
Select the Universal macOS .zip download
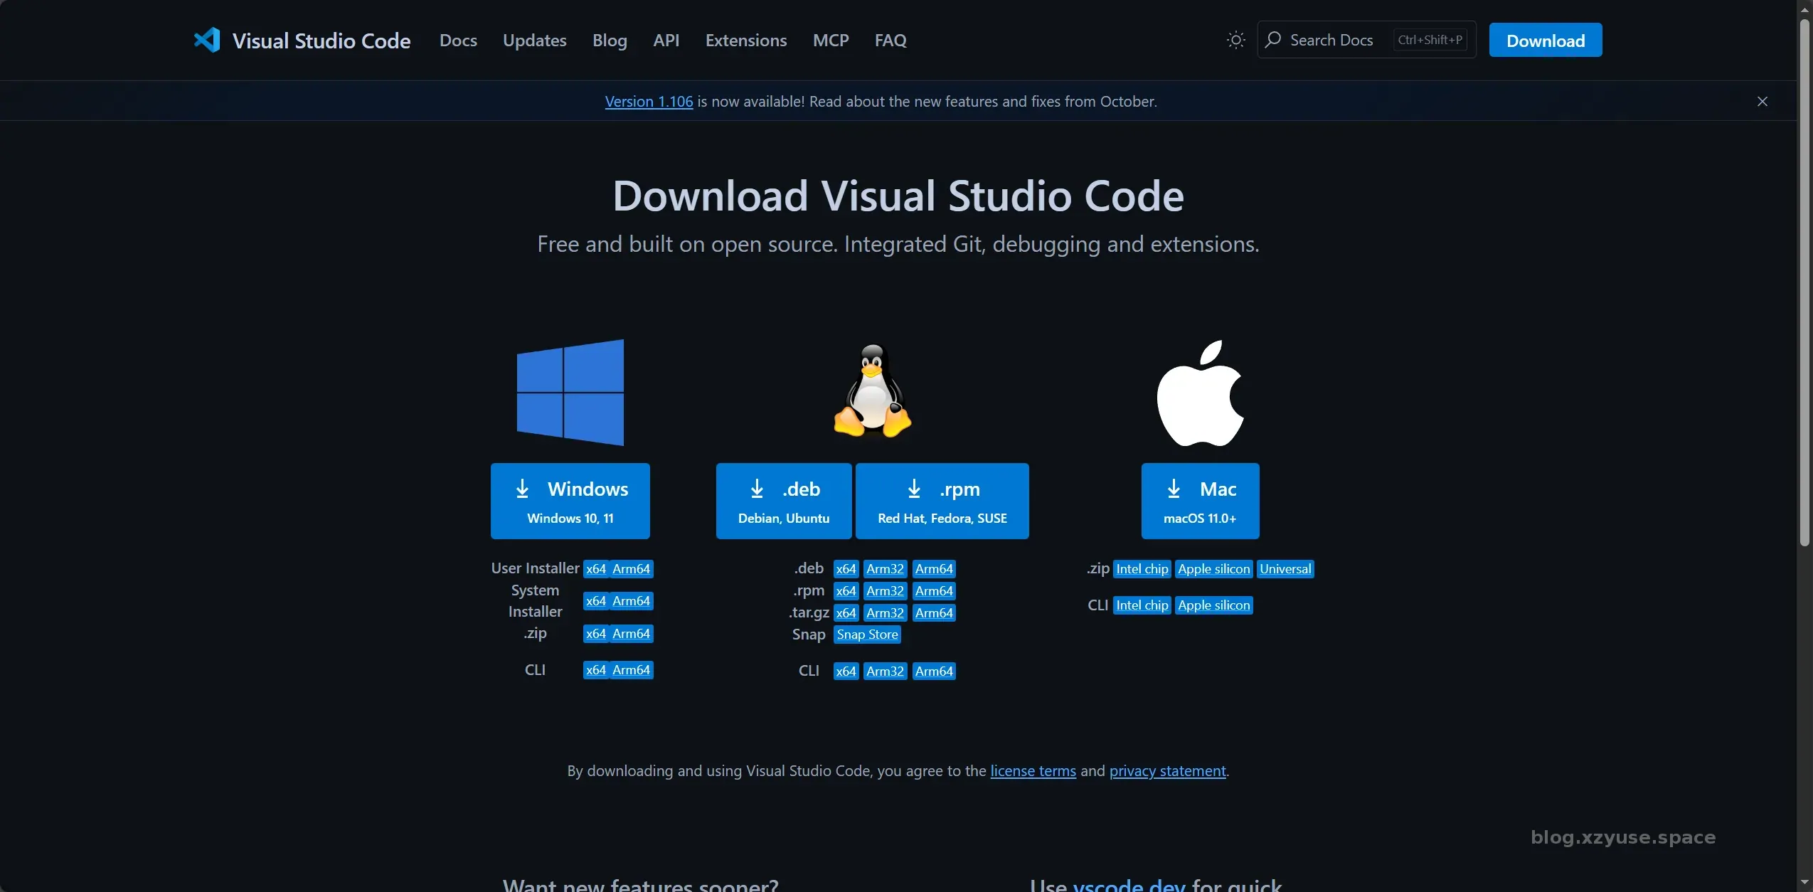1285,569
